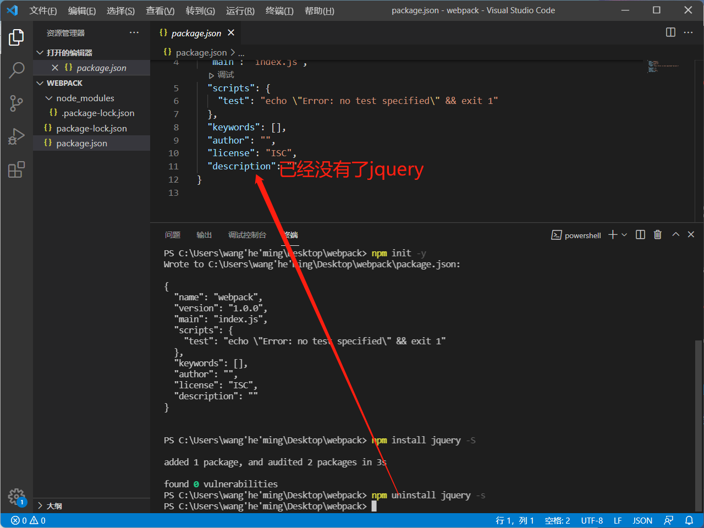Close the package.json editor tab
Image resolution: width=704 pixels, height=528 pixels.
(x=231, y=33)
